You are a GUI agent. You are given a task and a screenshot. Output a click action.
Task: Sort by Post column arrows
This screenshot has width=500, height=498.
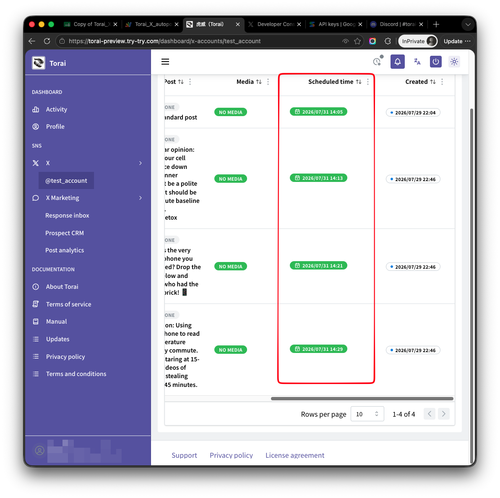tap(181, 82)
